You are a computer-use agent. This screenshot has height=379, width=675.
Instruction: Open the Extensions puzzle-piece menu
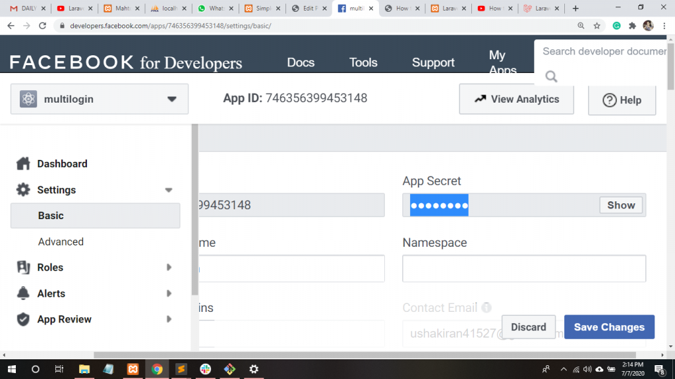pyautogui.click(x=632, y=26)
